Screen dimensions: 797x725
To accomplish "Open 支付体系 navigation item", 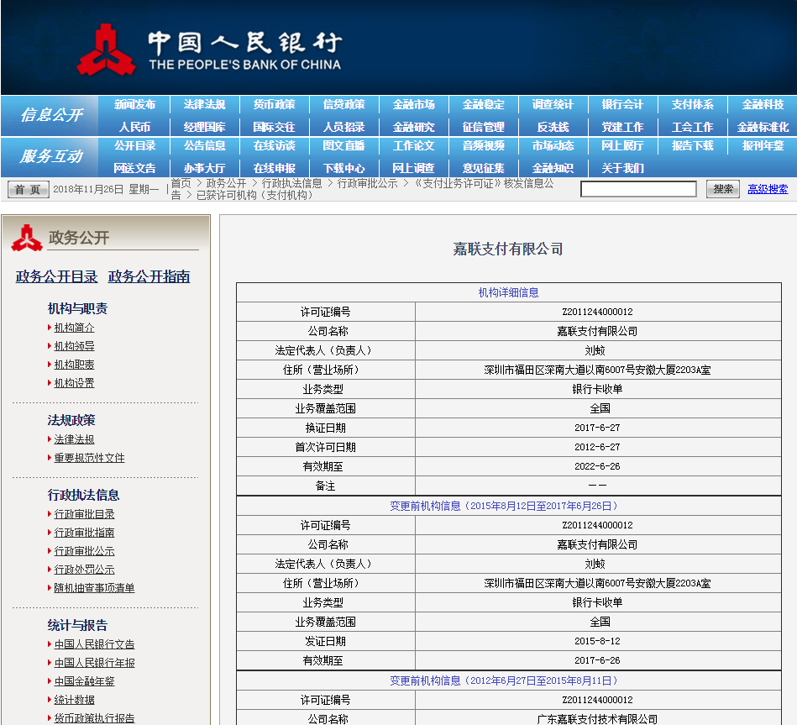I will pos(692,105).
